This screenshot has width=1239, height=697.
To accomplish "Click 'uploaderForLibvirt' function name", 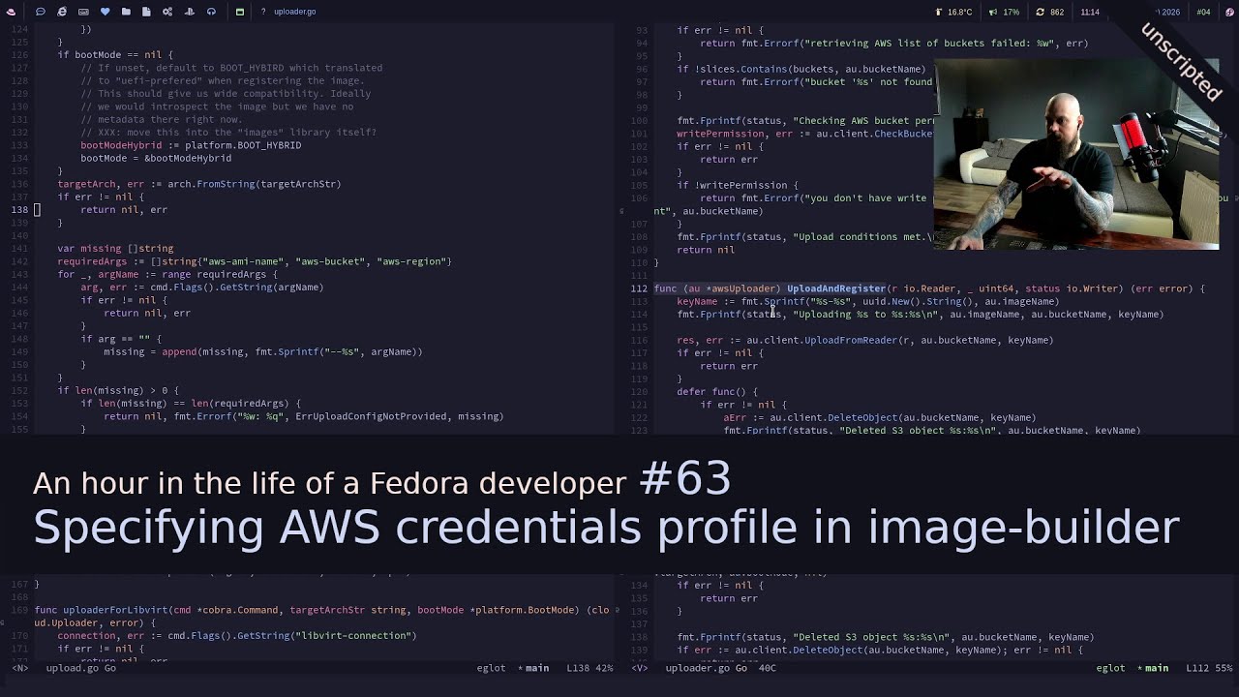I will 115,610.
